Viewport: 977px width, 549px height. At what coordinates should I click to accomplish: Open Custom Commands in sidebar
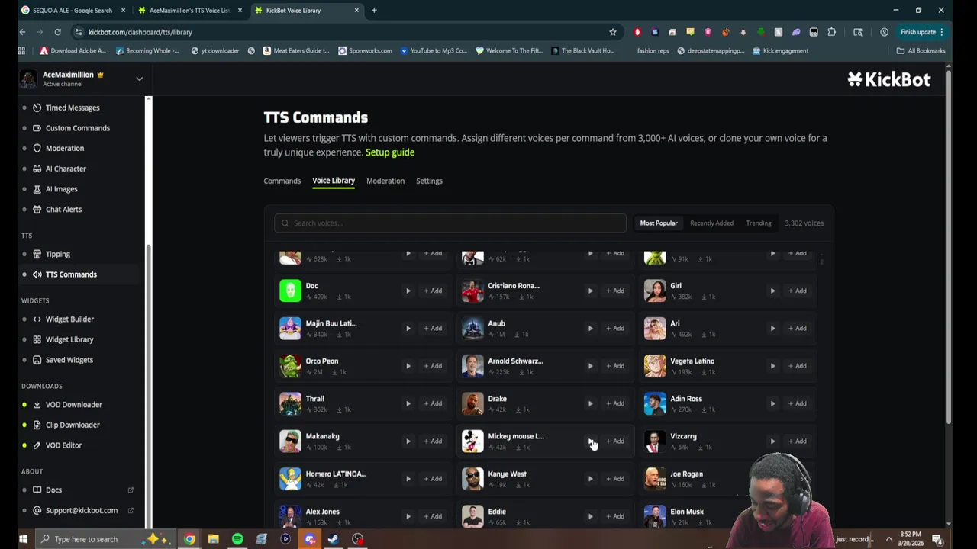(x=77, y=128)
